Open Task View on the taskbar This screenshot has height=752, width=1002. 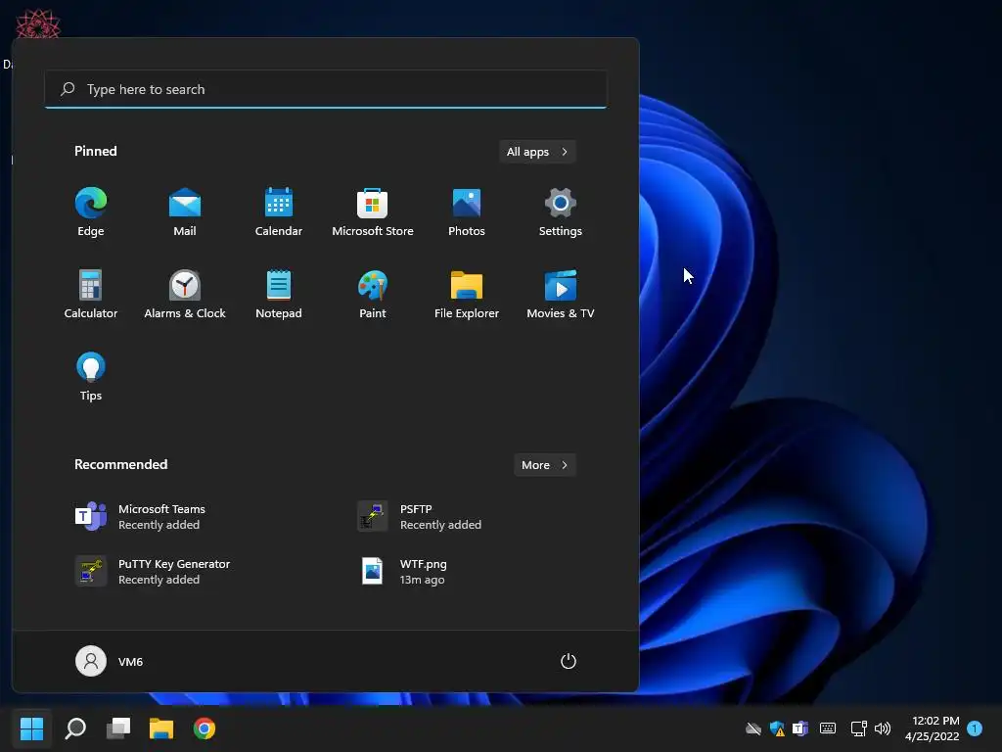coord(118,728)
